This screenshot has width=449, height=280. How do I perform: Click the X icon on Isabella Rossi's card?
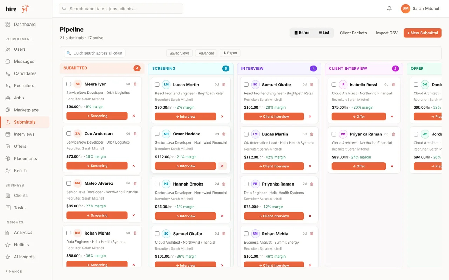tap(392, 117)
